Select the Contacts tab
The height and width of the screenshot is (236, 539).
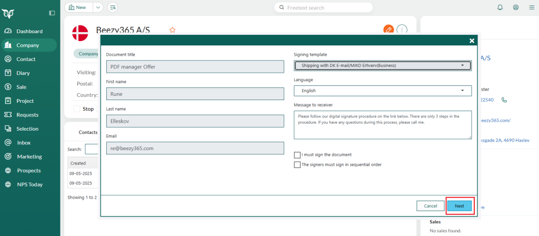88,132
